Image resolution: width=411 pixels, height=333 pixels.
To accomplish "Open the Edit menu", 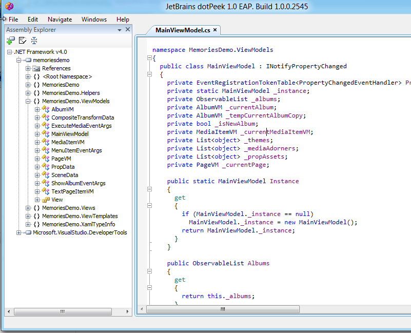I will [x=33, y=19].
